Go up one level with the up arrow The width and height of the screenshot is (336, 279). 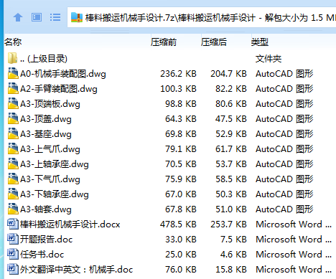point(18,17)
